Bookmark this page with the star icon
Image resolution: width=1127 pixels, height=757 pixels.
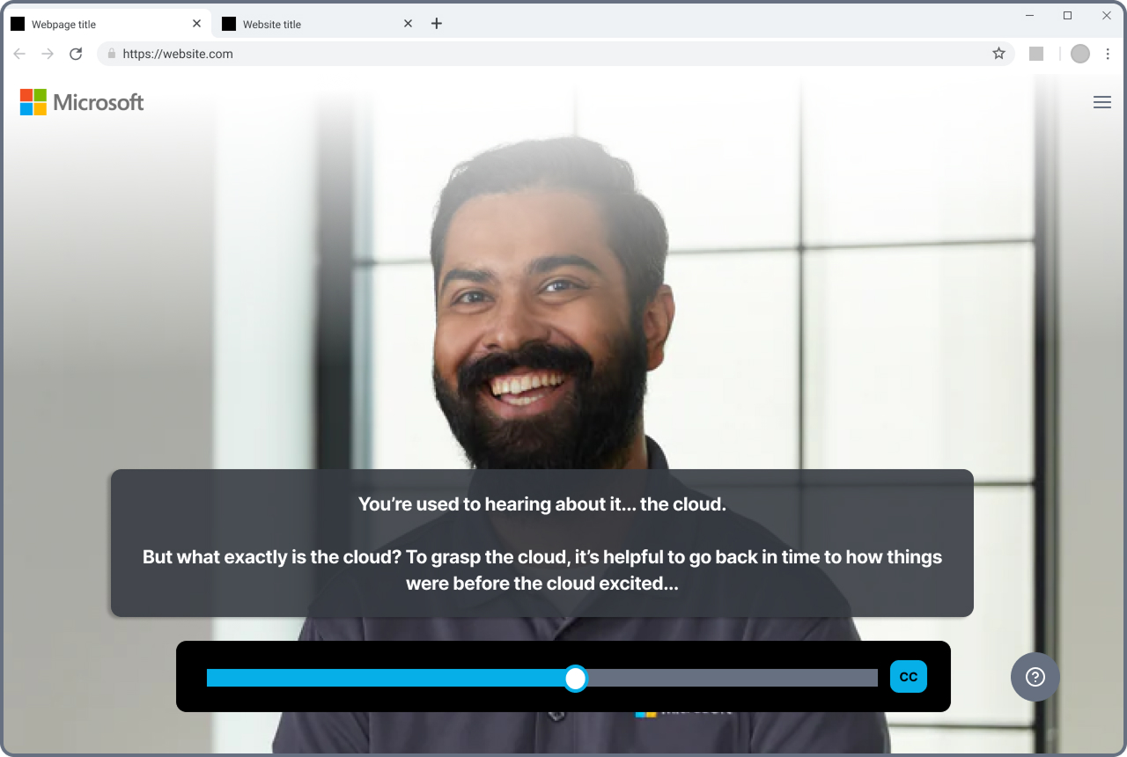click(x=998, y=54)
